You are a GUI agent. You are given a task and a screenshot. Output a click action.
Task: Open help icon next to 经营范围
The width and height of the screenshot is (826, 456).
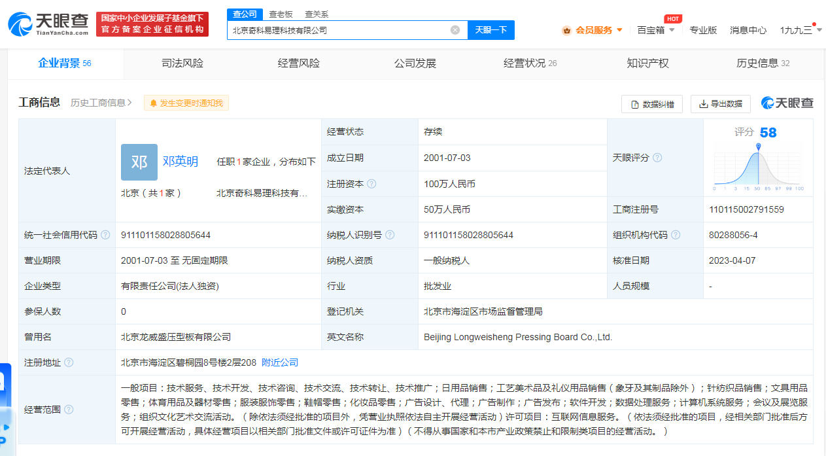pyautogui.click(x=69, y=410)
